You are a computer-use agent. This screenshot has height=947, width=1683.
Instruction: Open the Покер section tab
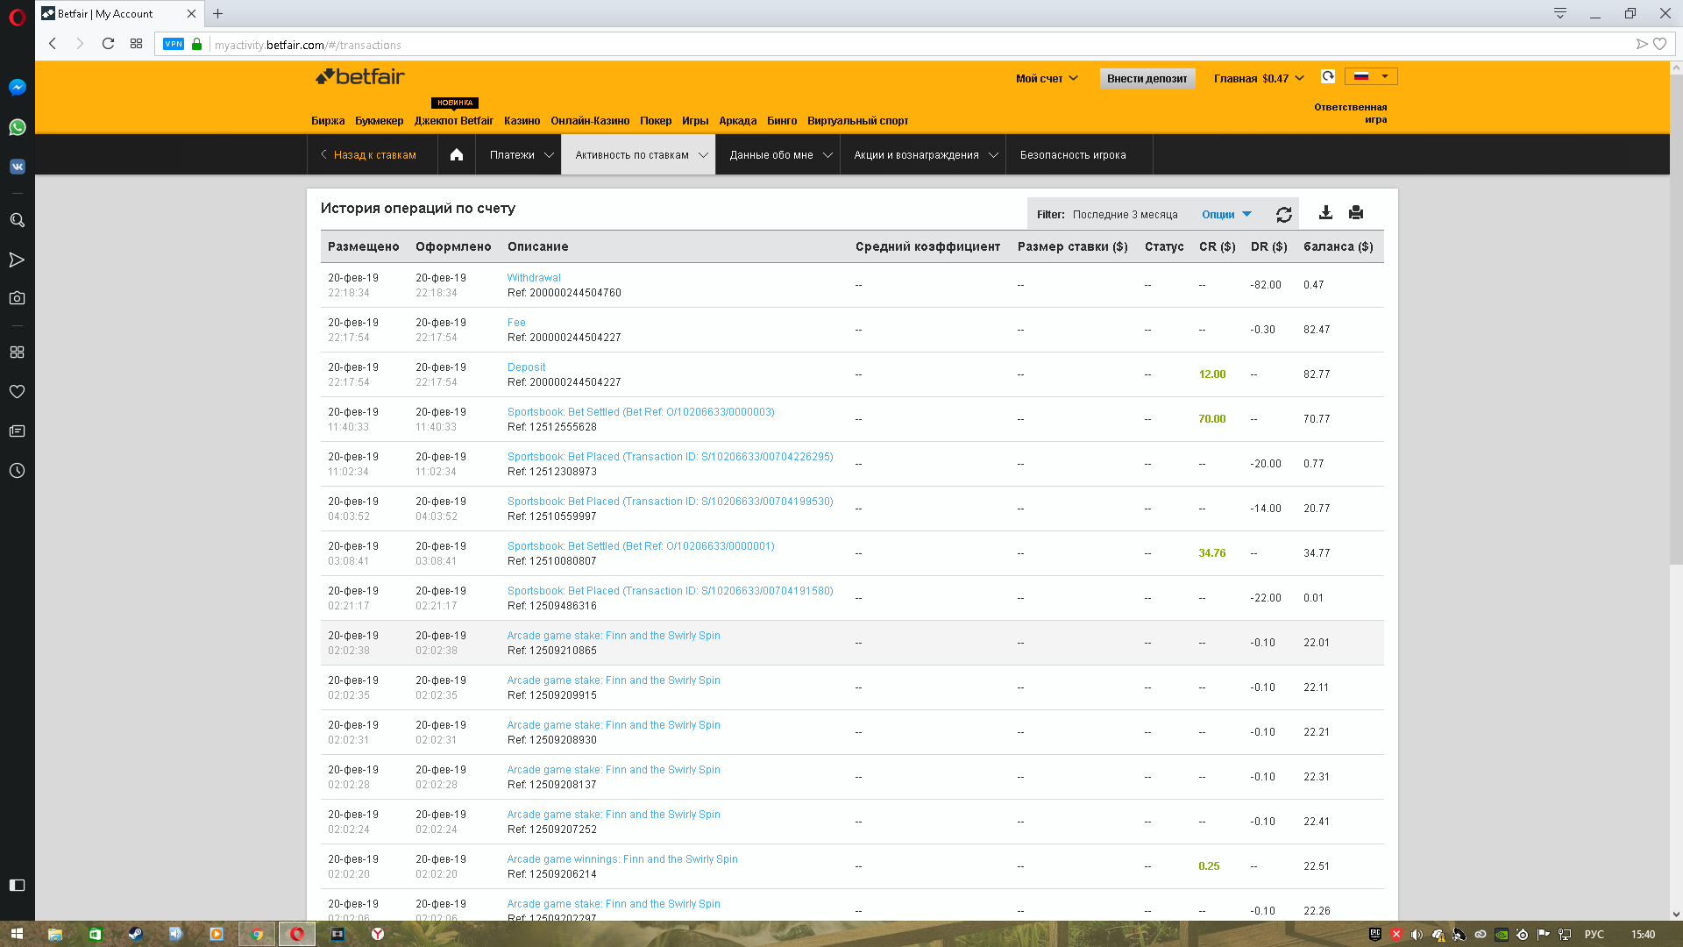click(655, 121)
